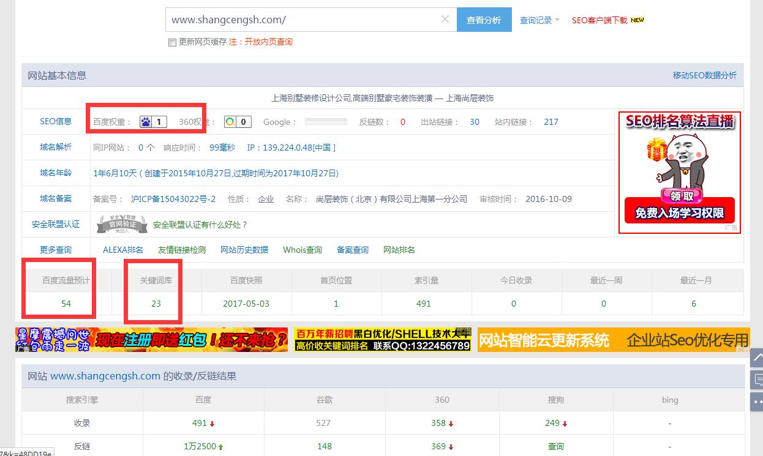
Task: Expand the 查询记录 dropdown
Action: pos(539,20)
